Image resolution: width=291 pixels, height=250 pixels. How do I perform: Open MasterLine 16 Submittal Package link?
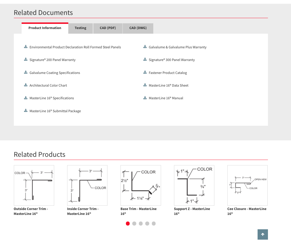(x=55, y=111)
